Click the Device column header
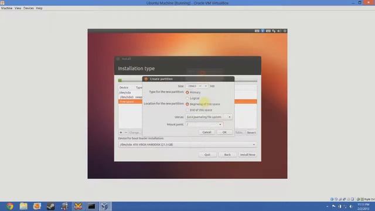The height and width of the screenshot is (211, 375). point(124,87)
